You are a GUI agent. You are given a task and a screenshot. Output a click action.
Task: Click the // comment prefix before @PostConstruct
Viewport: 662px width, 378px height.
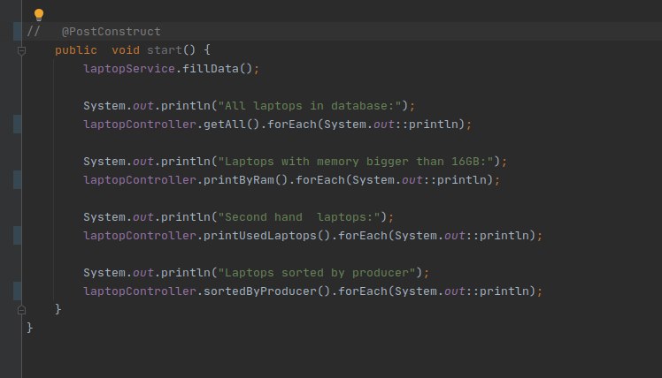[x=34, y=32]
